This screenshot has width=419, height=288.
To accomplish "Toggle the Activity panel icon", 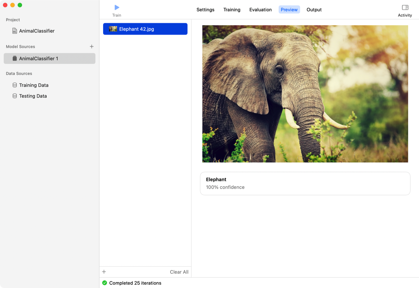I will coord(405,7).
